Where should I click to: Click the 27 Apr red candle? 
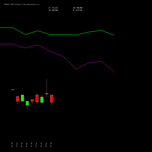click(x=37, y=98)
